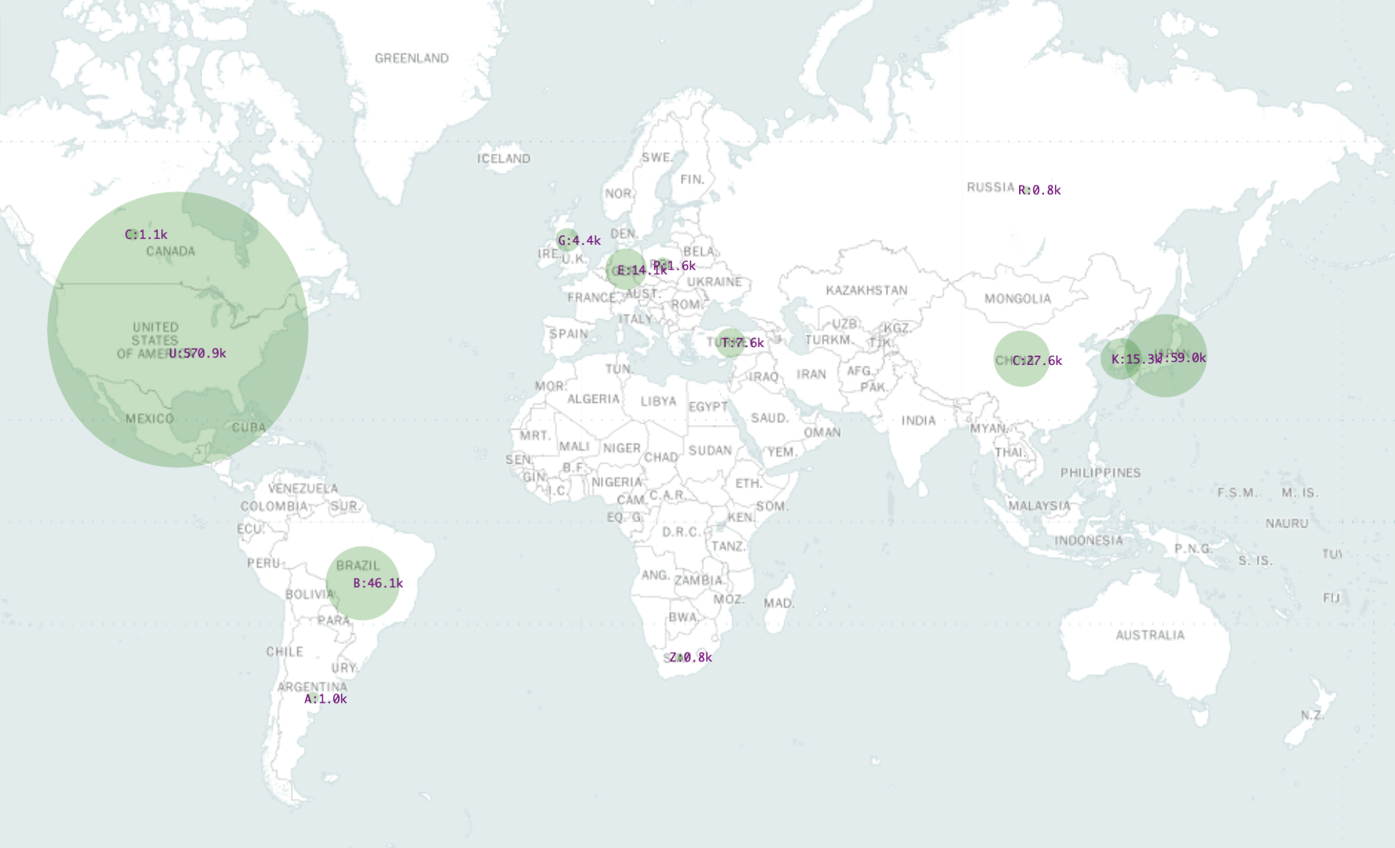1395x848 pixels.
Task: Click the large United States bubble
Action: 178,330
